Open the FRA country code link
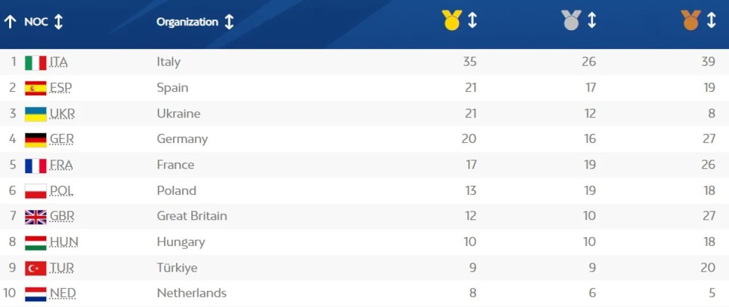 (61, 165)
